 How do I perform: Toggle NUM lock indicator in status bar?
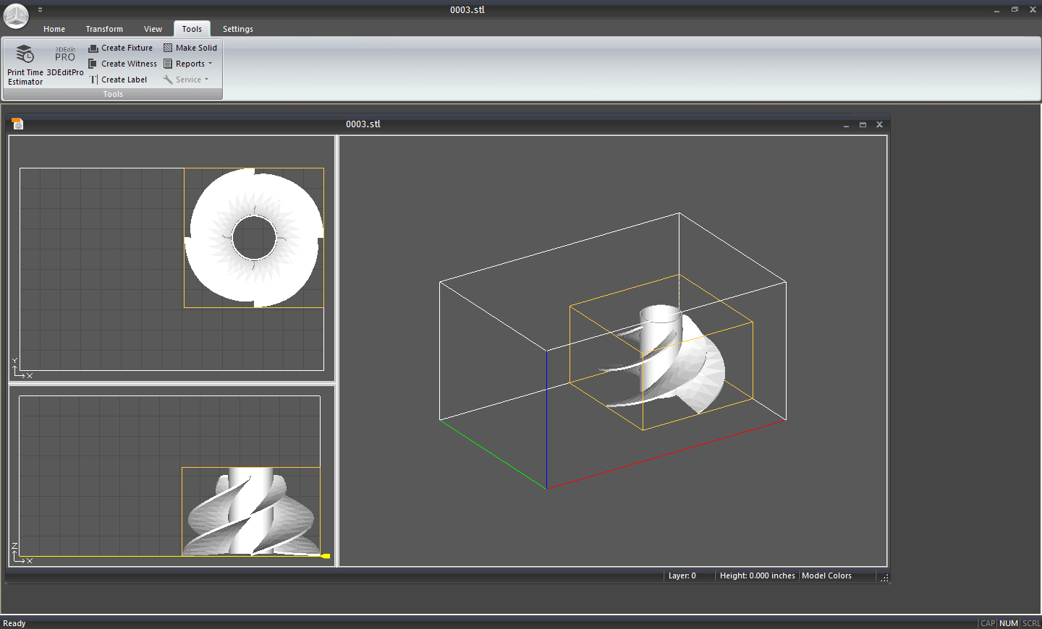tap(1008, 622)
